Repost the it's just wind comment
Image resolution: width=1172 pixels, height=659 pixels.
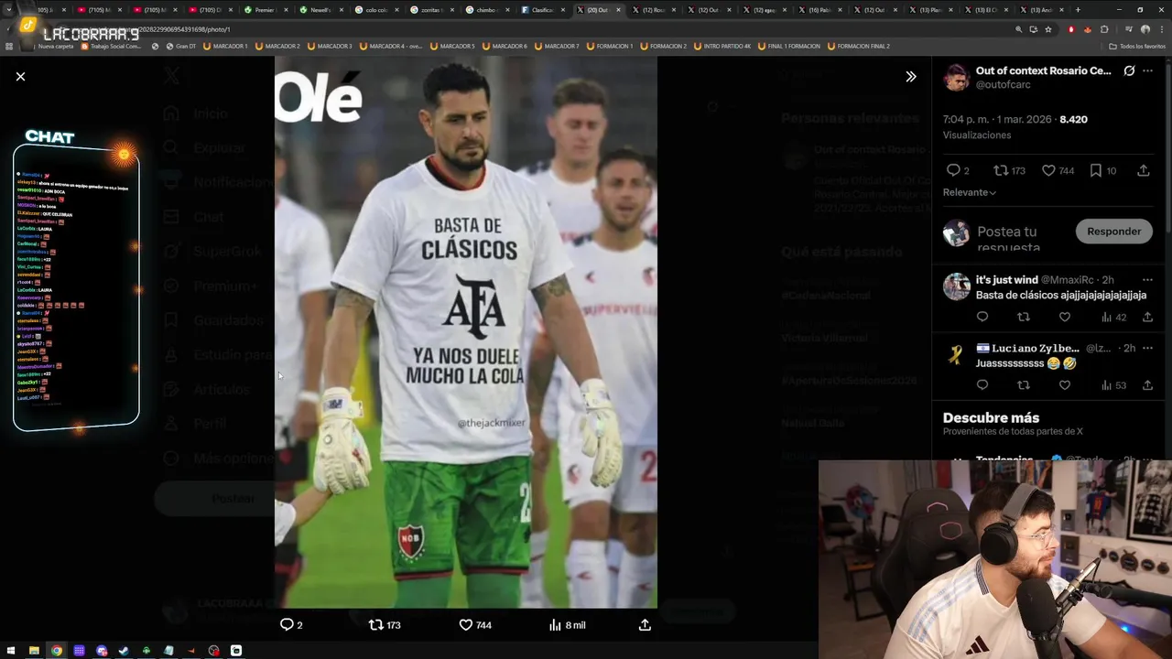click(x=1024, y=317)
